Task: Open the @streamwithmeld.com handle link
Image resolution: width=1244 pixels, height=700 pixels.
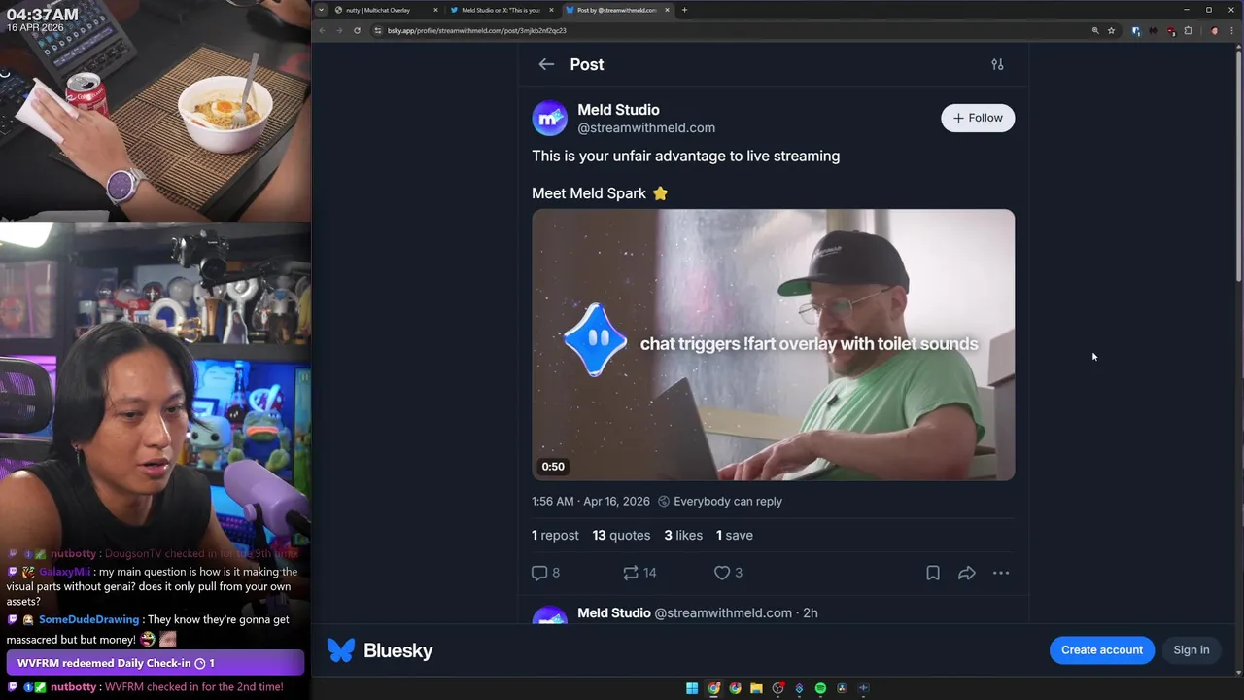Action: point(646,127)
